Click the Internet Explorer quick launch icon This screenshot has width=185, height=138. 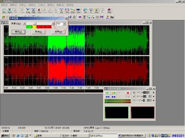click(x=18, y=136)
